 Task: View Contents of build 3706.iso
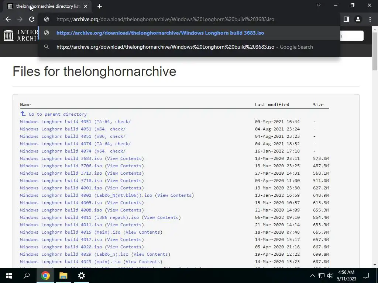point(124,166)
